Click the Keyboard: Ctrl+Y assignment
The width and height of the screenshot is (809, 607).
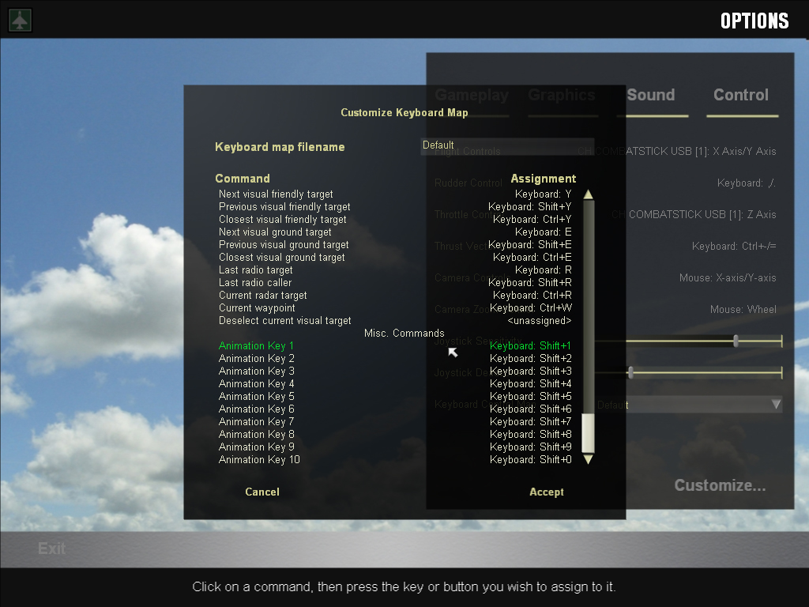point(532,220)
